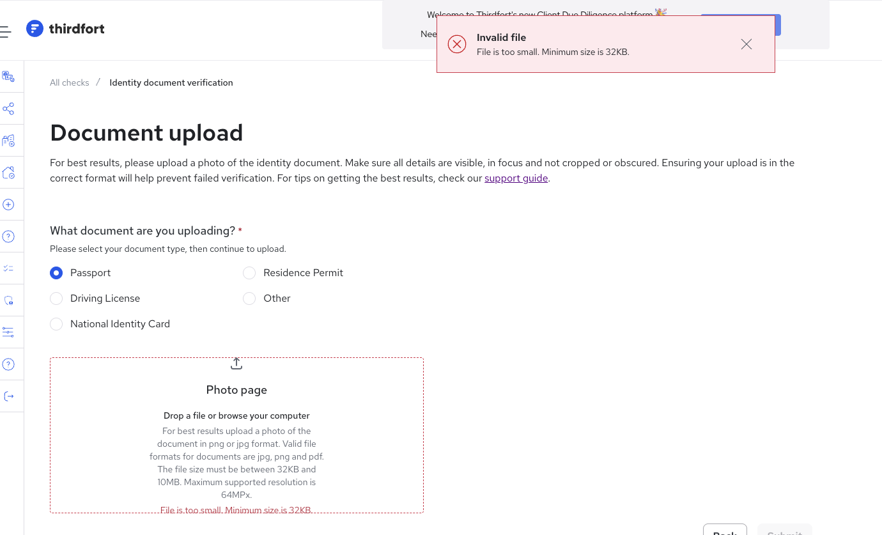The width and height of the screenshot is (882, 535).
Task: Select the Passport radio button
Action: coord(56,273)
